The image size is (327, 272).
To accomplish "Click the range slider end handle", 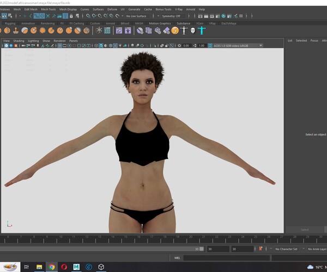I will click(202, 249).
